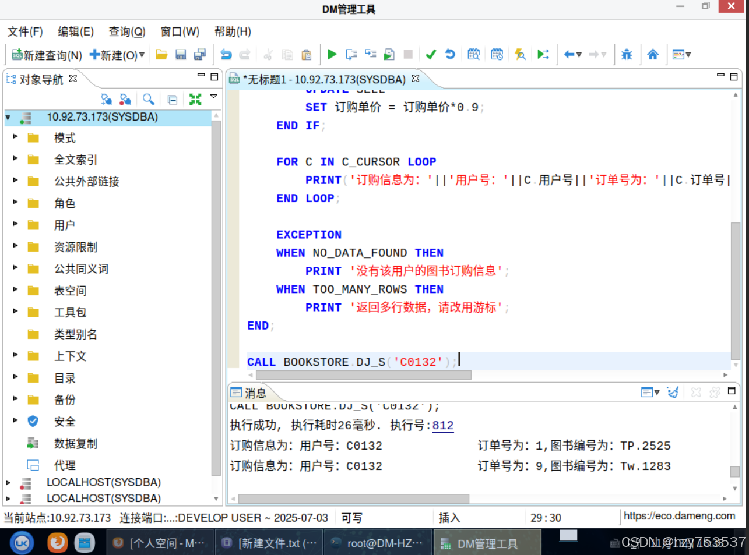This screenshot has height=555, width=749.
Task: Expand the 公共外部链接 folder
Action: click(16, 181)
